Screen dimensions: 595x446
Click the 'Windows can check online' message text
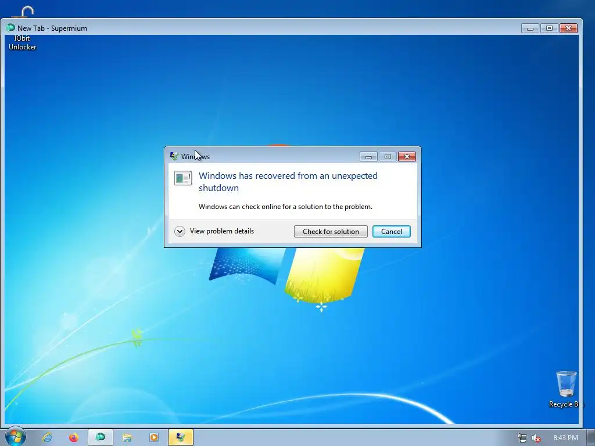pos(285,207)
